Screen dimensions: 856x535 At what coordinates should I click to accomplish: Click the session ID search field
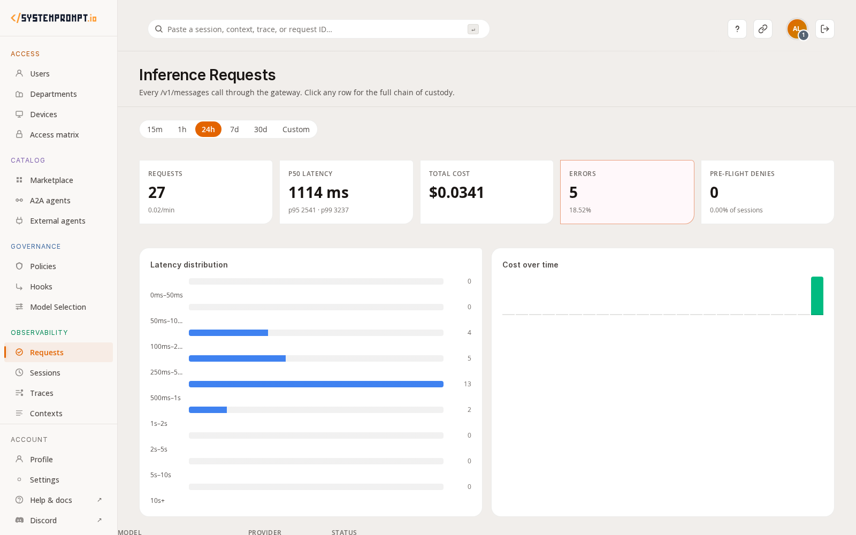[x=319, y=29]
